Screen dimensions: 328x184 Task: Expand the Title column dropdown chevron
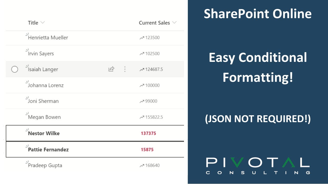click(x=43, y=22)
